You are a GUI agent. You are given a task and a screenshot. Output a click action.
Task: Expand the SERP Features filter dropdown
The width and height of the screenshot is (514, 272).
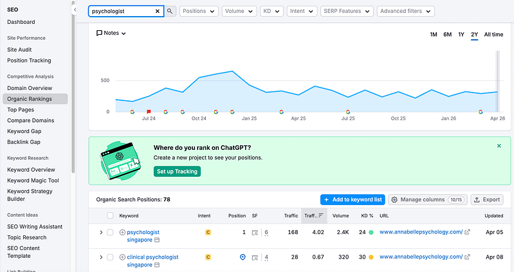tap(346, 12)
